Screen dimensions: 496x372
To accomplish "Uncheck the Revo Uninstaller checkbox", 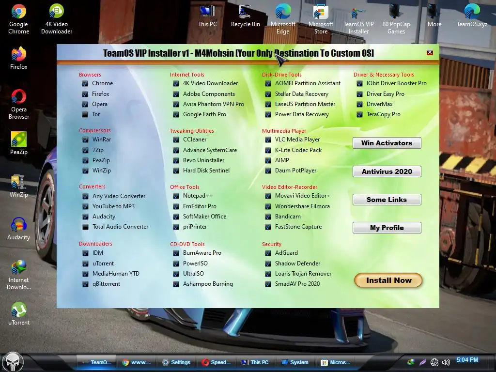I will pyautogui.click(x=176, y=160).
